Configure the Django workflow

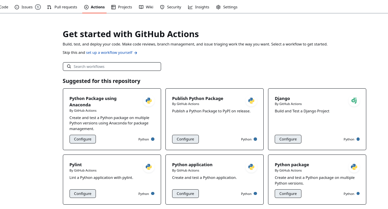click(288, 139)
